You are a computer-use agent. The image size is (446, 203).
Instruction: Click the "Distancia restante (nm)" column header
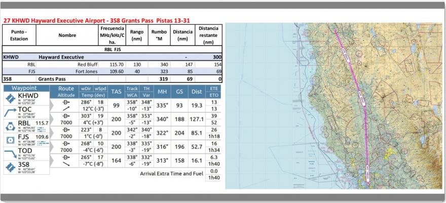(208, 35)
